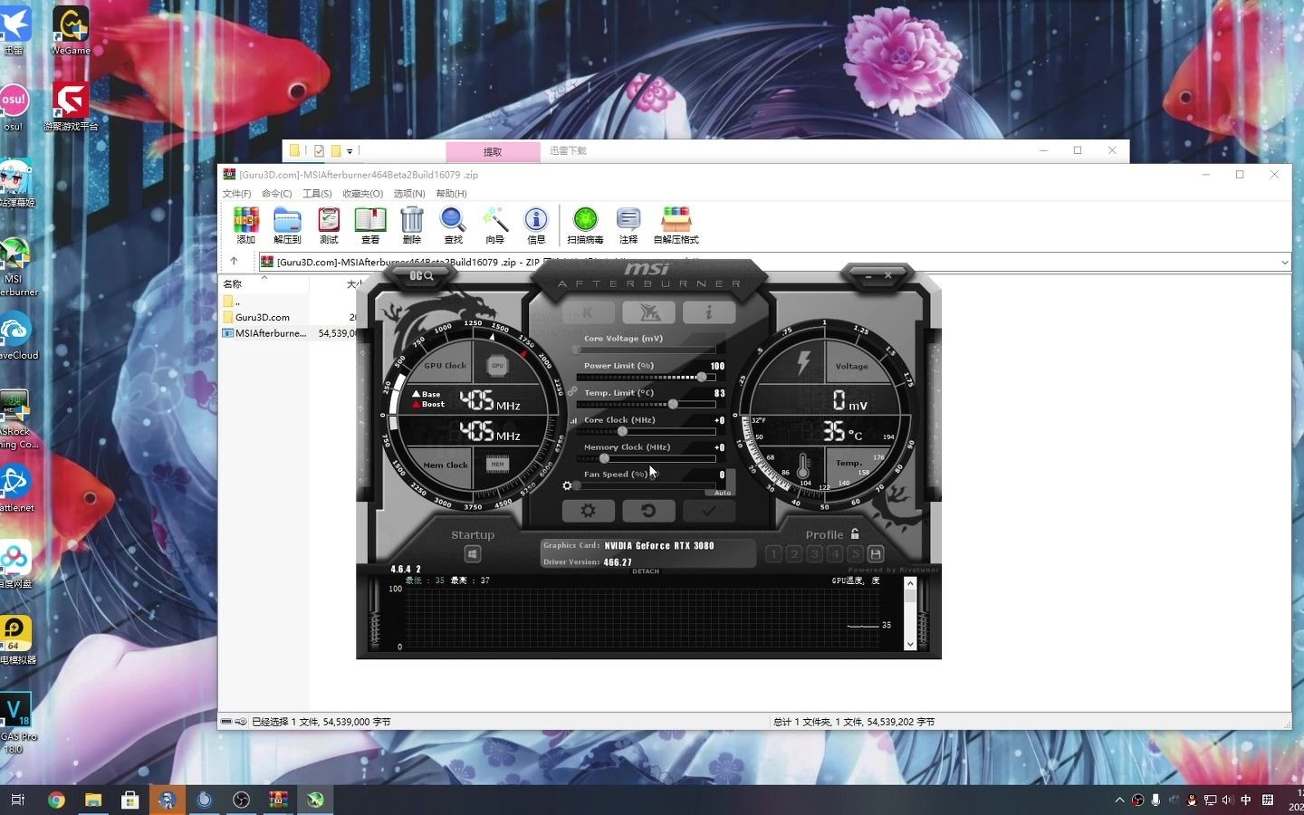Open WinRAR 文件(F) menu

237,194
